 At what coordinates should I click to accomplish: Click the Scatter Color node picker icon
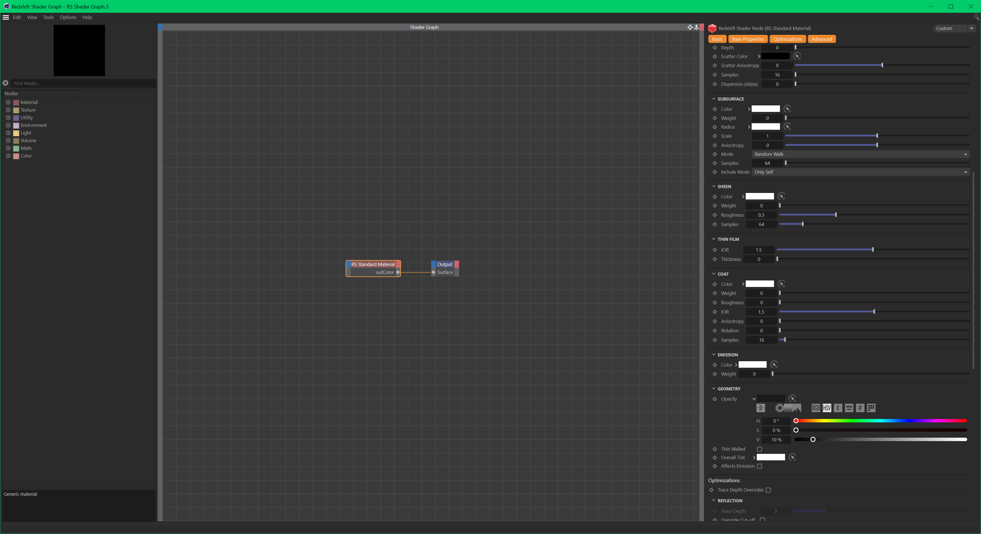797,56
